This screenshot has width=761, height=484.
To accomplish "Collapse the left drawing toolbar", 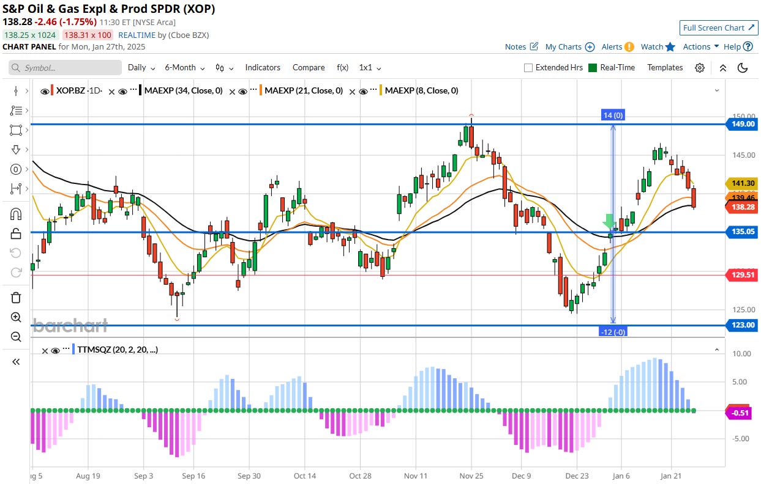I will 16,362.
